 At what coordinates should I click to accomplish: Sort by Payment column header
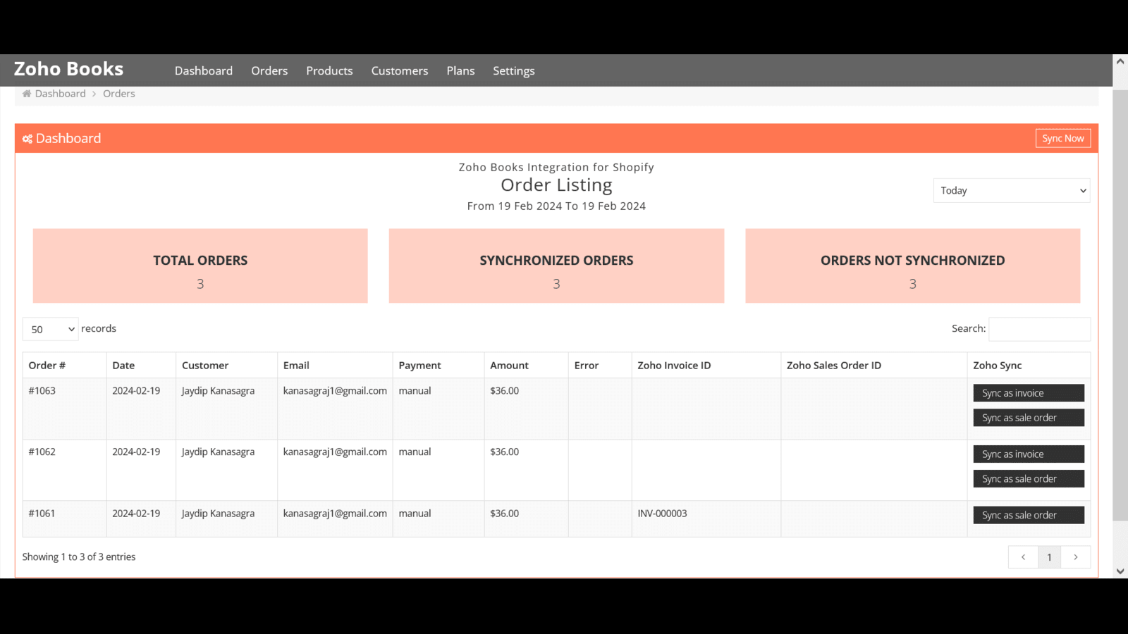point(439,366)
